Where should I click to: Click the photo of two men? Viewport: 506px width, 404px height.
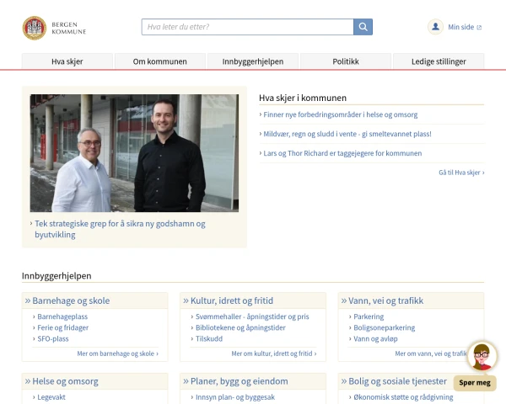pos(134,152)
